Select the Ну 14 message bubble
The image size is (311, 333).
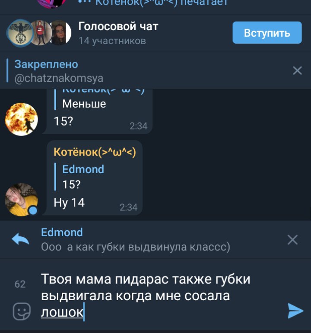click(94, 178)
